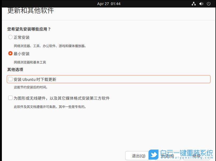Enable 安装 Ubuntu 时下载更新 checkbox
Screen dimensions: 216x161
coord(10,79)
